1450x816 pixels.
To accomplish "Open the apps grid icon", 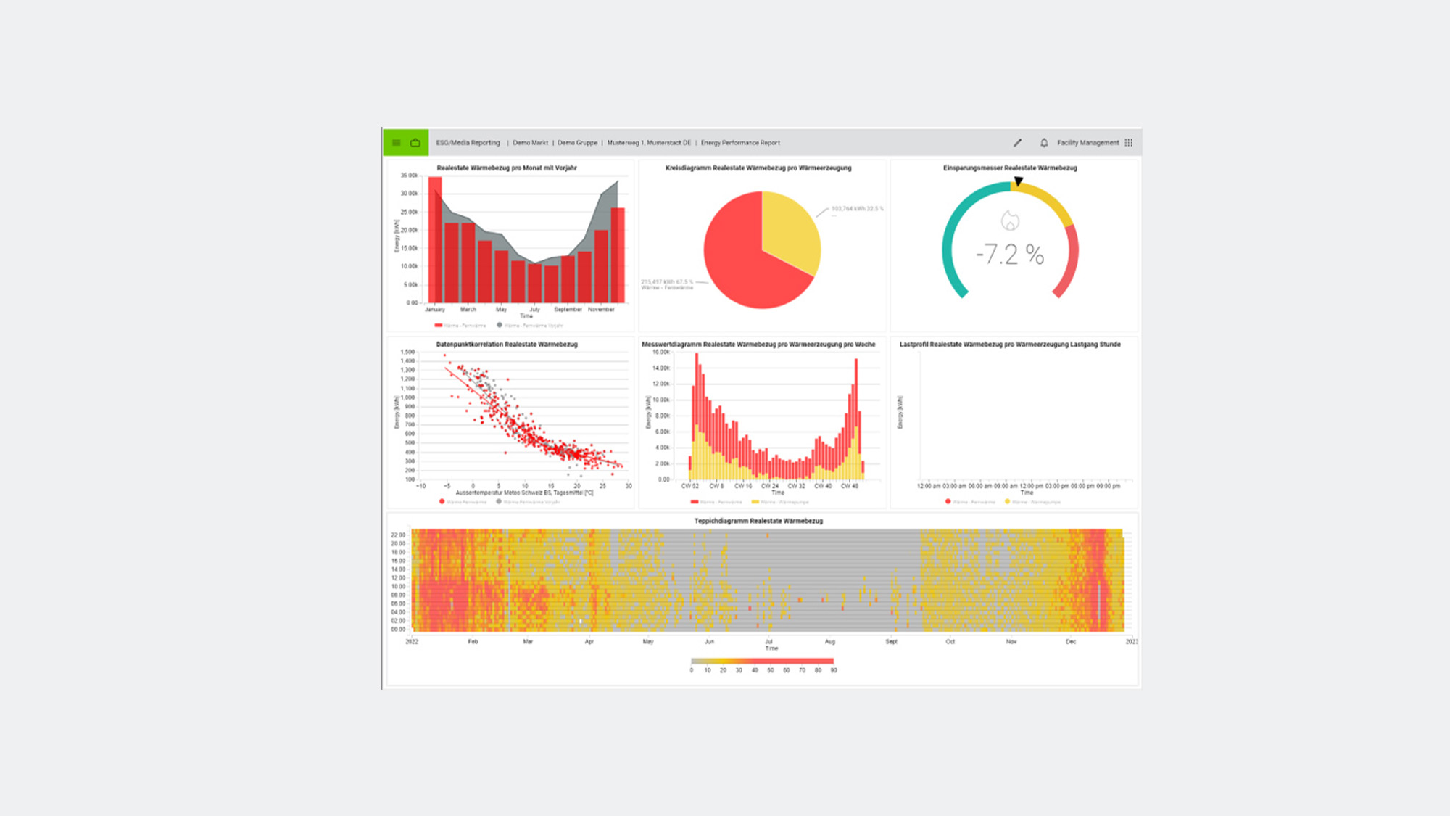I will tap(1129, 143).
